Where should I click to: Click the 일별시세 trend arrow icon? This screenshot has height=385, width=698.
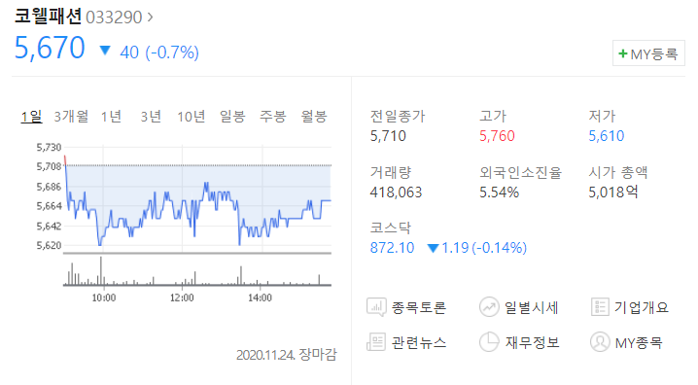coord(489,307)
